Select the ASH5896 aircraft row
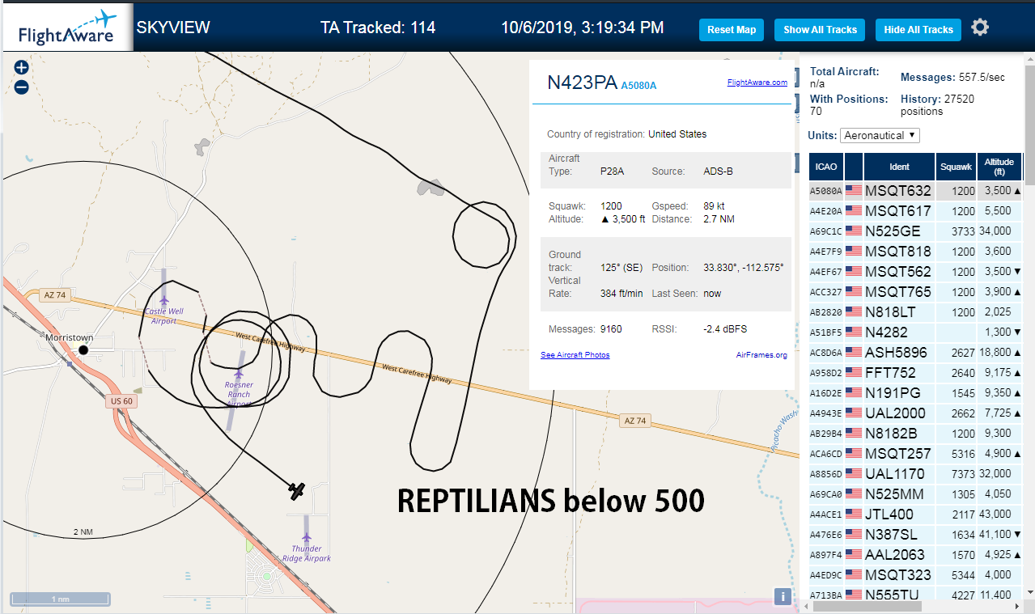This screenshot has height=614, width=1035. (x=916, y=353)
